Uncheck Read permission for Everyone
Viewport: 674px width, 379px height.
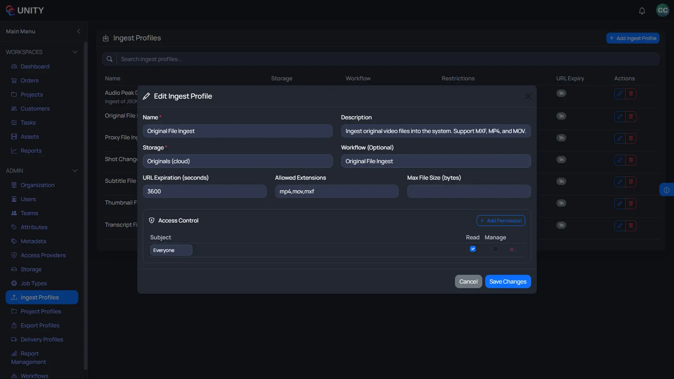(x=473, y=249)
